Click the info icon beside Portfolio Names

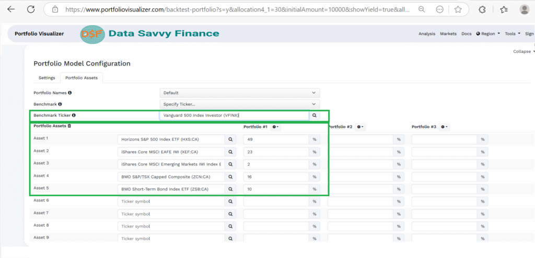70,93
